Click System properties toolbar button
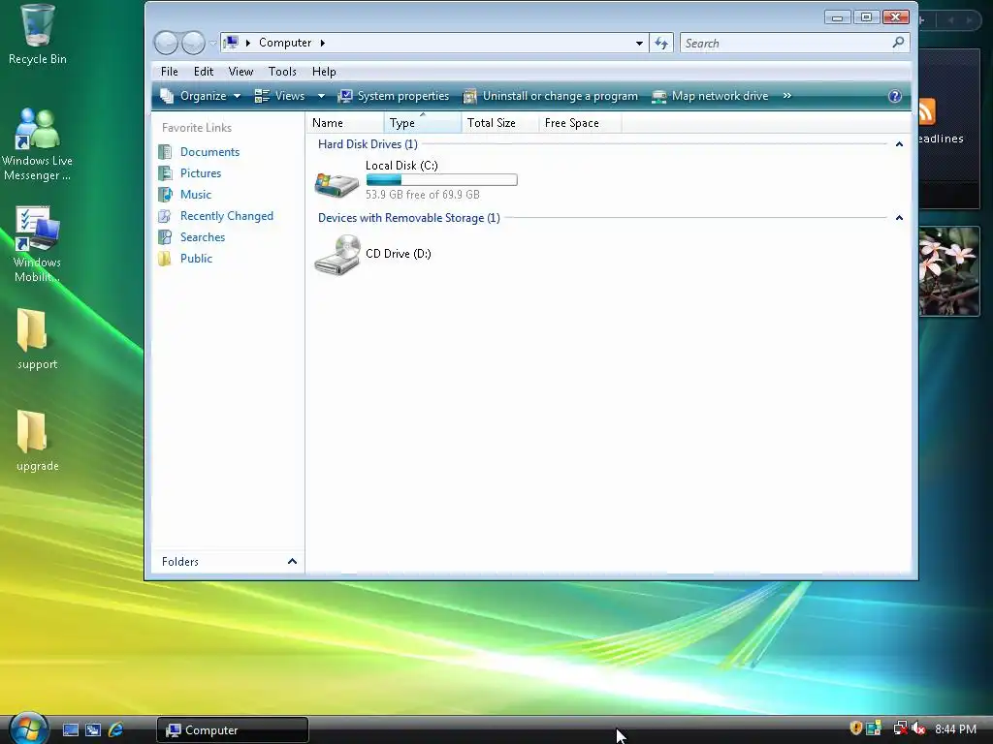Viewport: 993px width, 744px height. tap(394, 96)
